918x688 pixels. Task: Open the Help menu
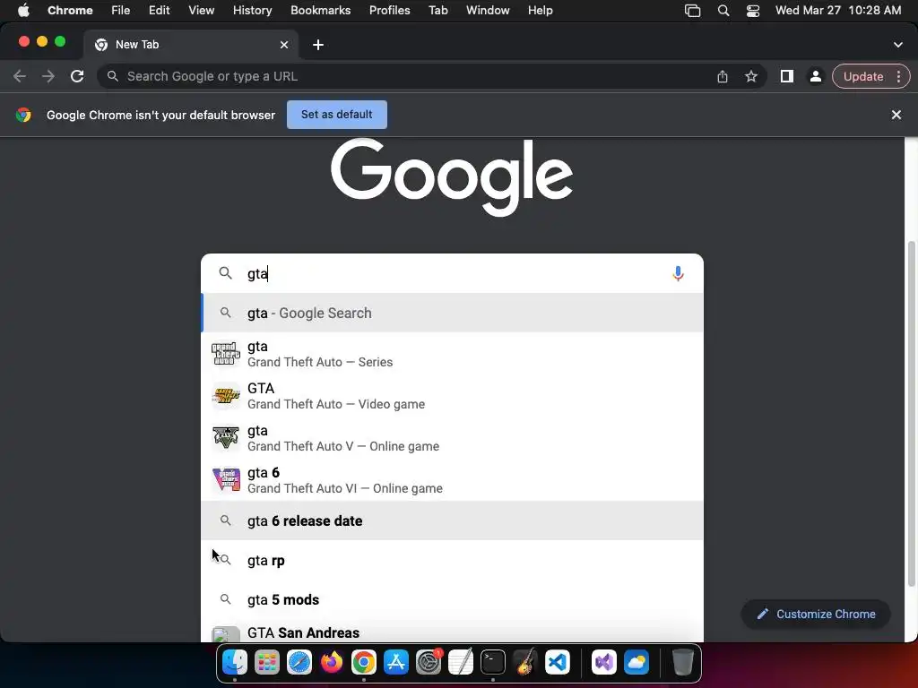(540, 10)
